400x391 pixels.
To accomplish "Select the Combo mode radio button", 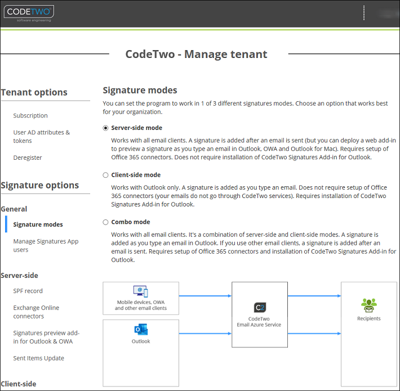I will pos(105,222).
